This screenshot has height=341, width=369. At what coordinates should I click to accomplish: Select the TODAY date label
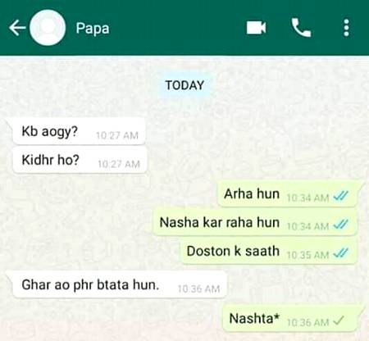coord(185,85)
